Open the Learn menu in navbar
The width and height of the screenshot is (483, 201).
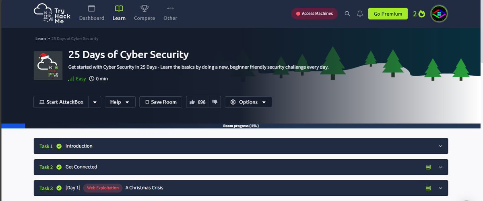point(119,13)
